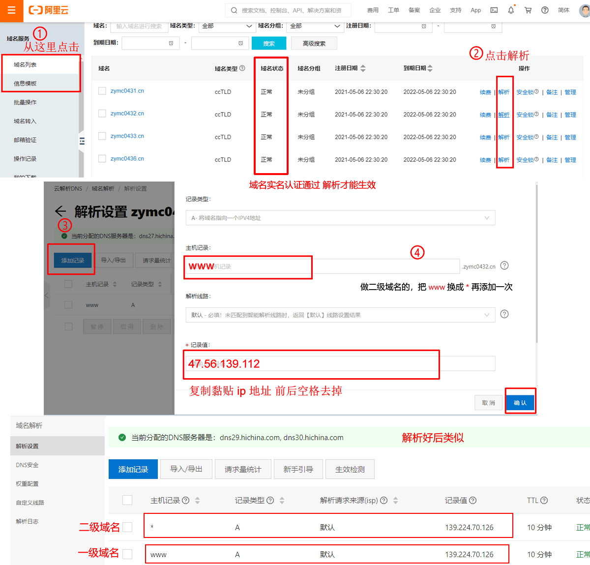Click 解析 link for zymc0432.cn
Viewport: 590px width, 565px height.
click(503, 115)
